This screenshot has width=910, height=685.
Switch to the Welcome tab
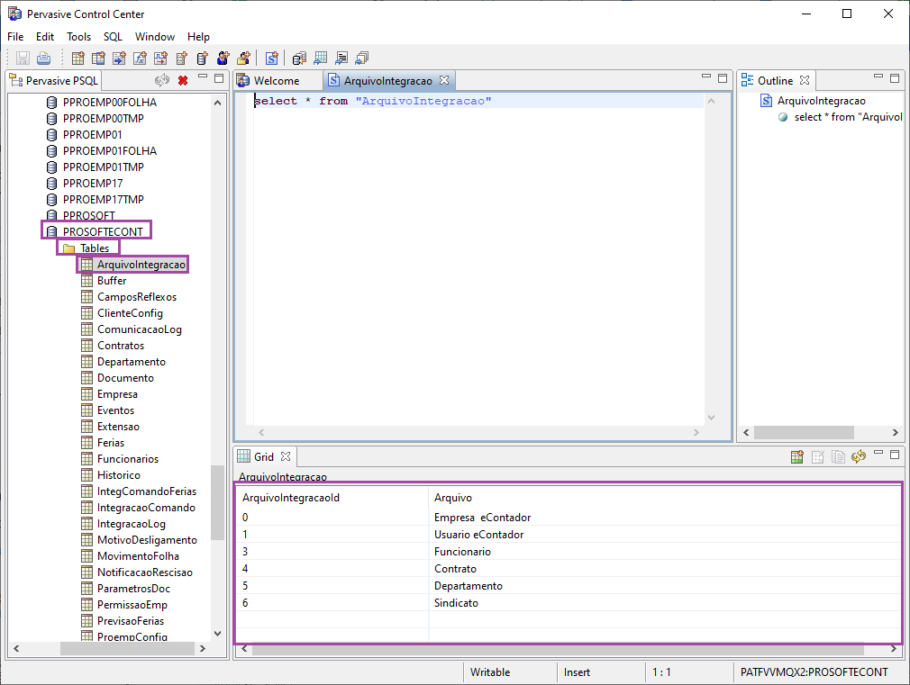(276, 80)
